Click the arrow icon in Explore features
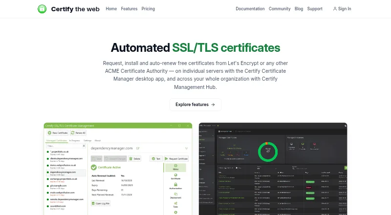Image resolution: width=391 pixels, height=215 pixels. coord(213,105)
